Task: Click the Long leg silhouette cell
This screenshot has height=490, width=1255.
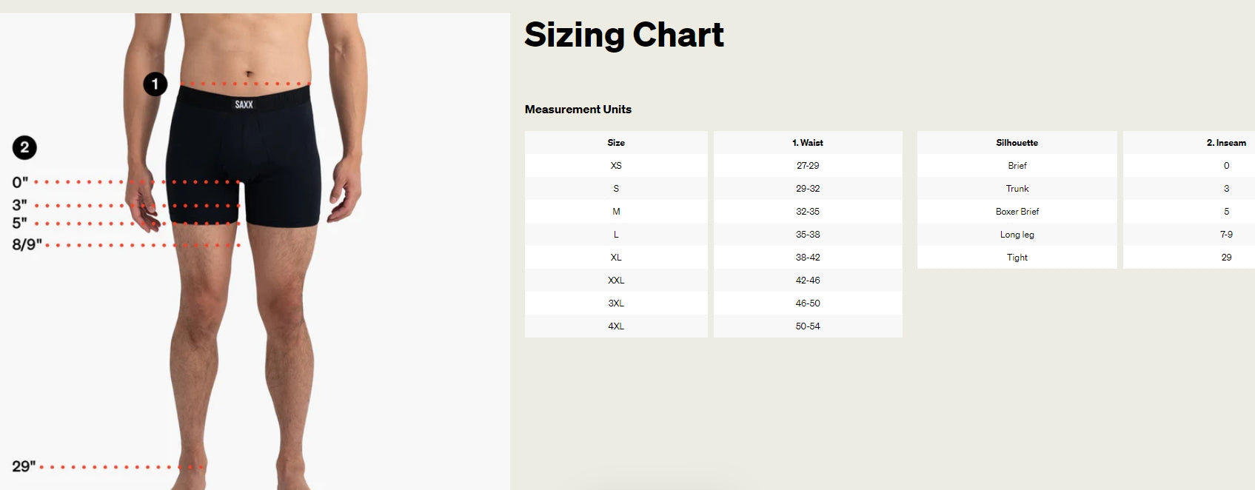Action: 1017,235
